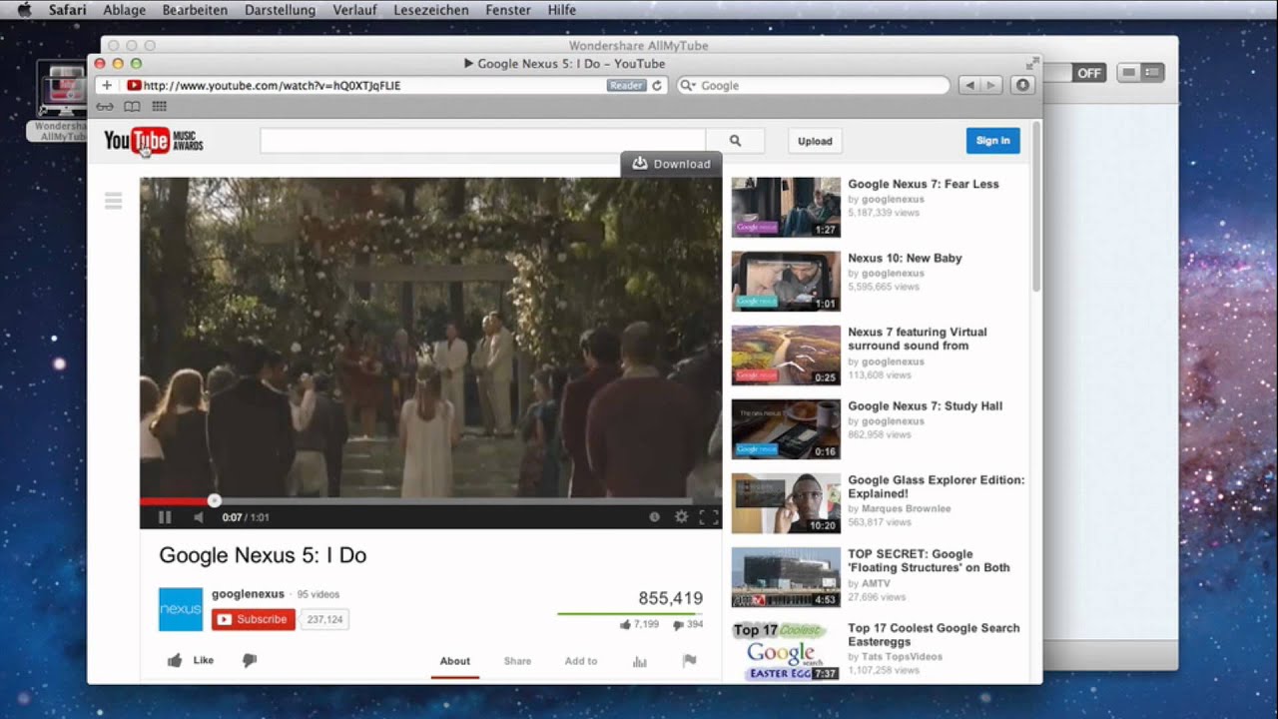
Task: Click the Reader button in address bar
Action: [627, 86]
